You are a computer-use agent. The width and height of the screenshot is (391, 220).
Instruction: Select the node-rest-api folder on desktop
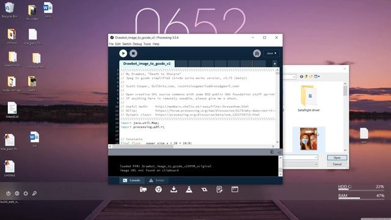tap(12, 84)
